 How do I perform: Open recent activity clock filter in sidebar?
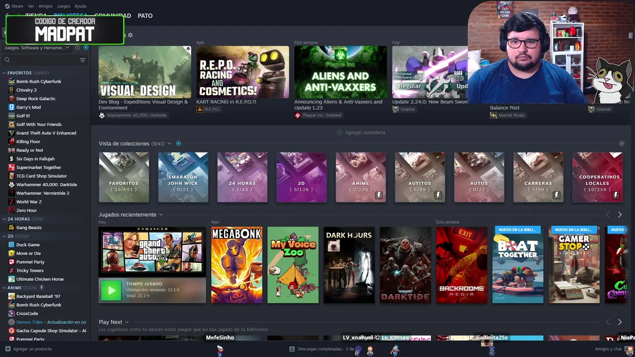pos(77,48)
